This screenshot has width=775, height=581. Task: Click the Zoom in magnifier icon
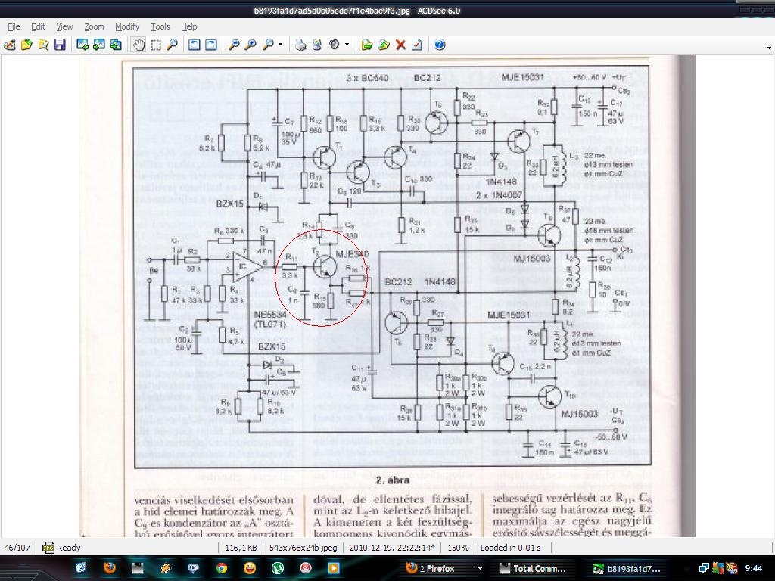(251, 45)
